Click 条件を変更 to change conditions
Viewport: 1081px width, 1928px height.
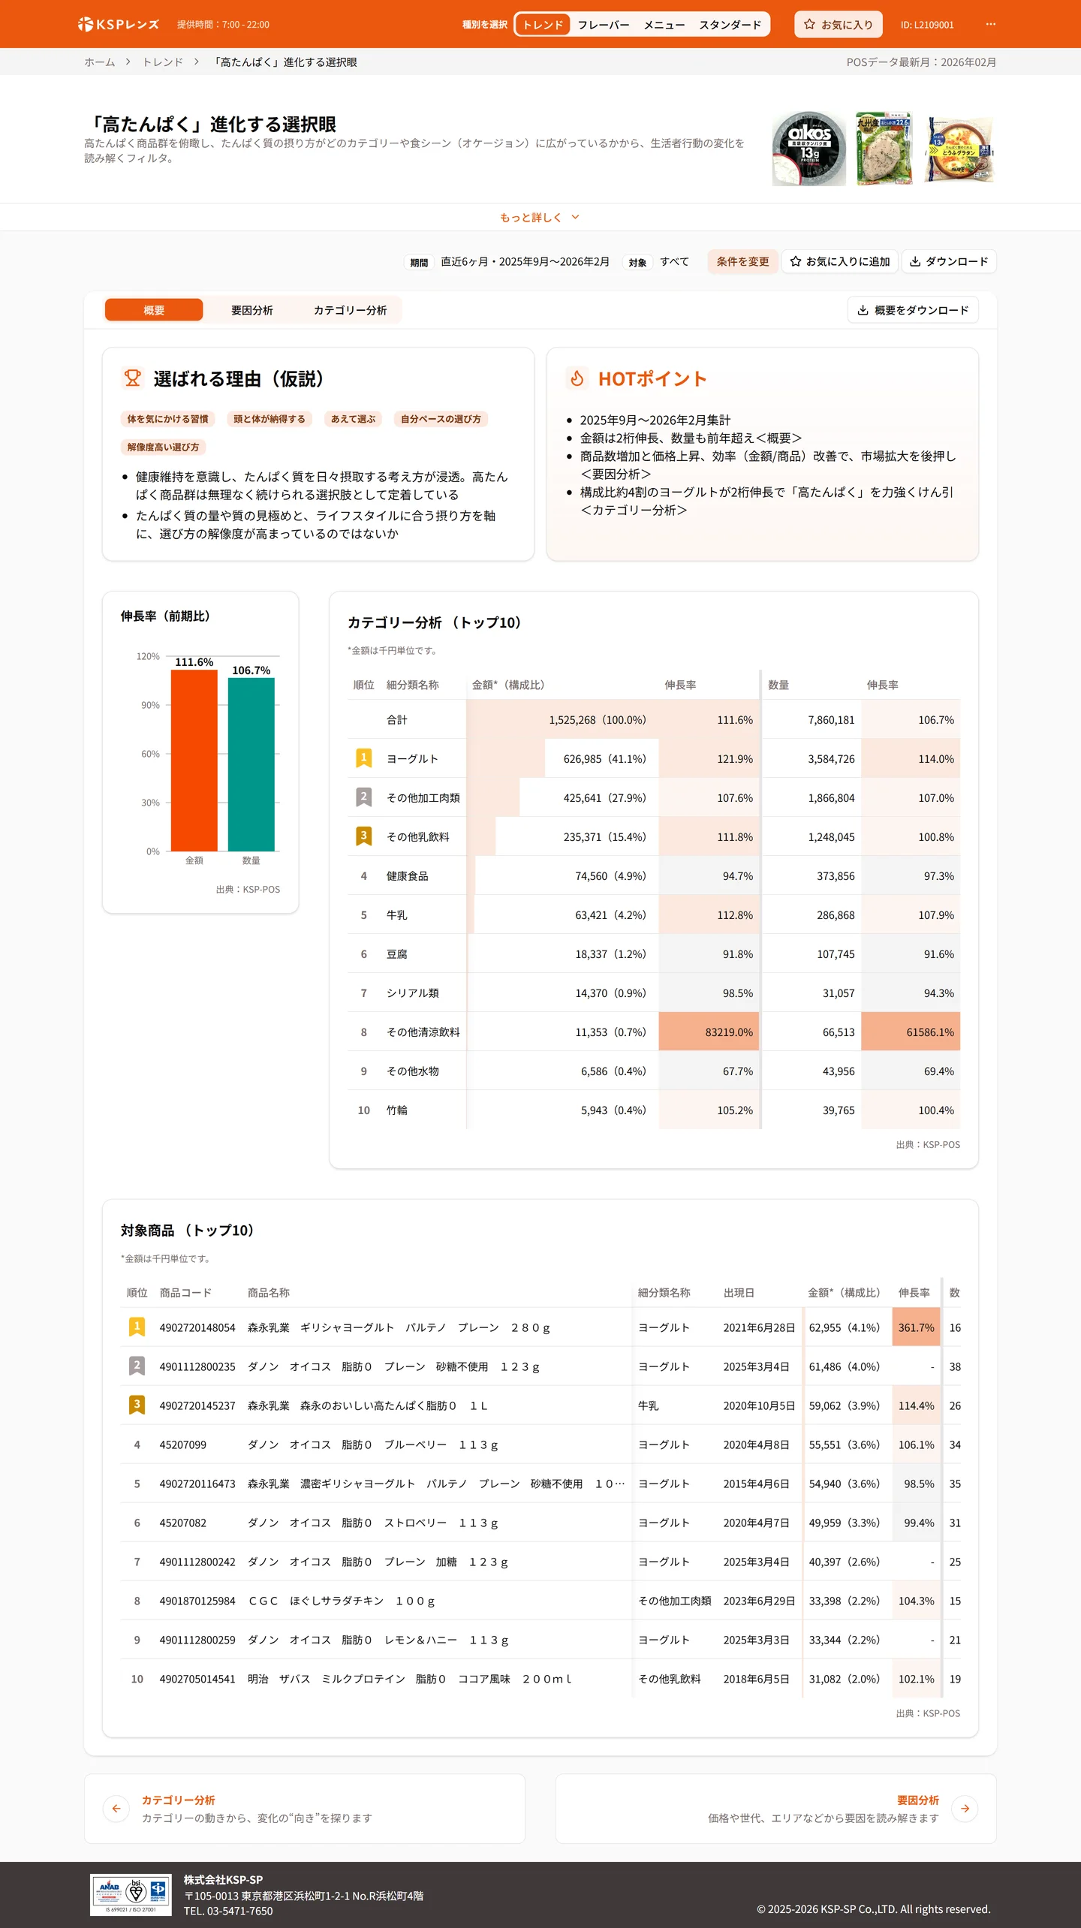pos(742,261)
